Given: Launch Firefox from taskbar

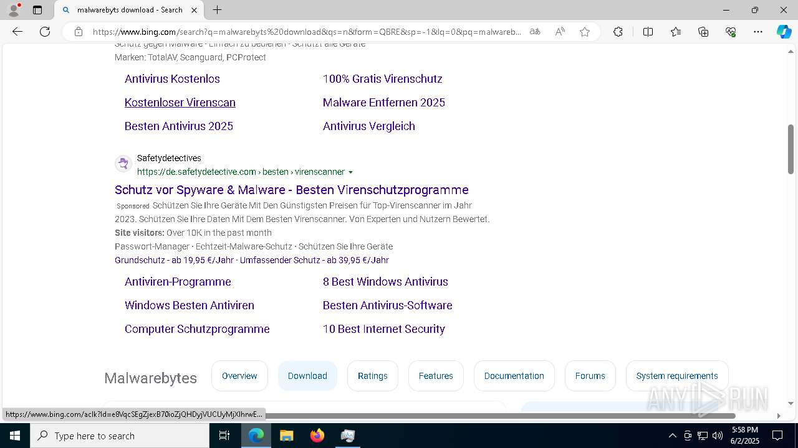Looking at the screenshot, I should (x=317, y=436).
